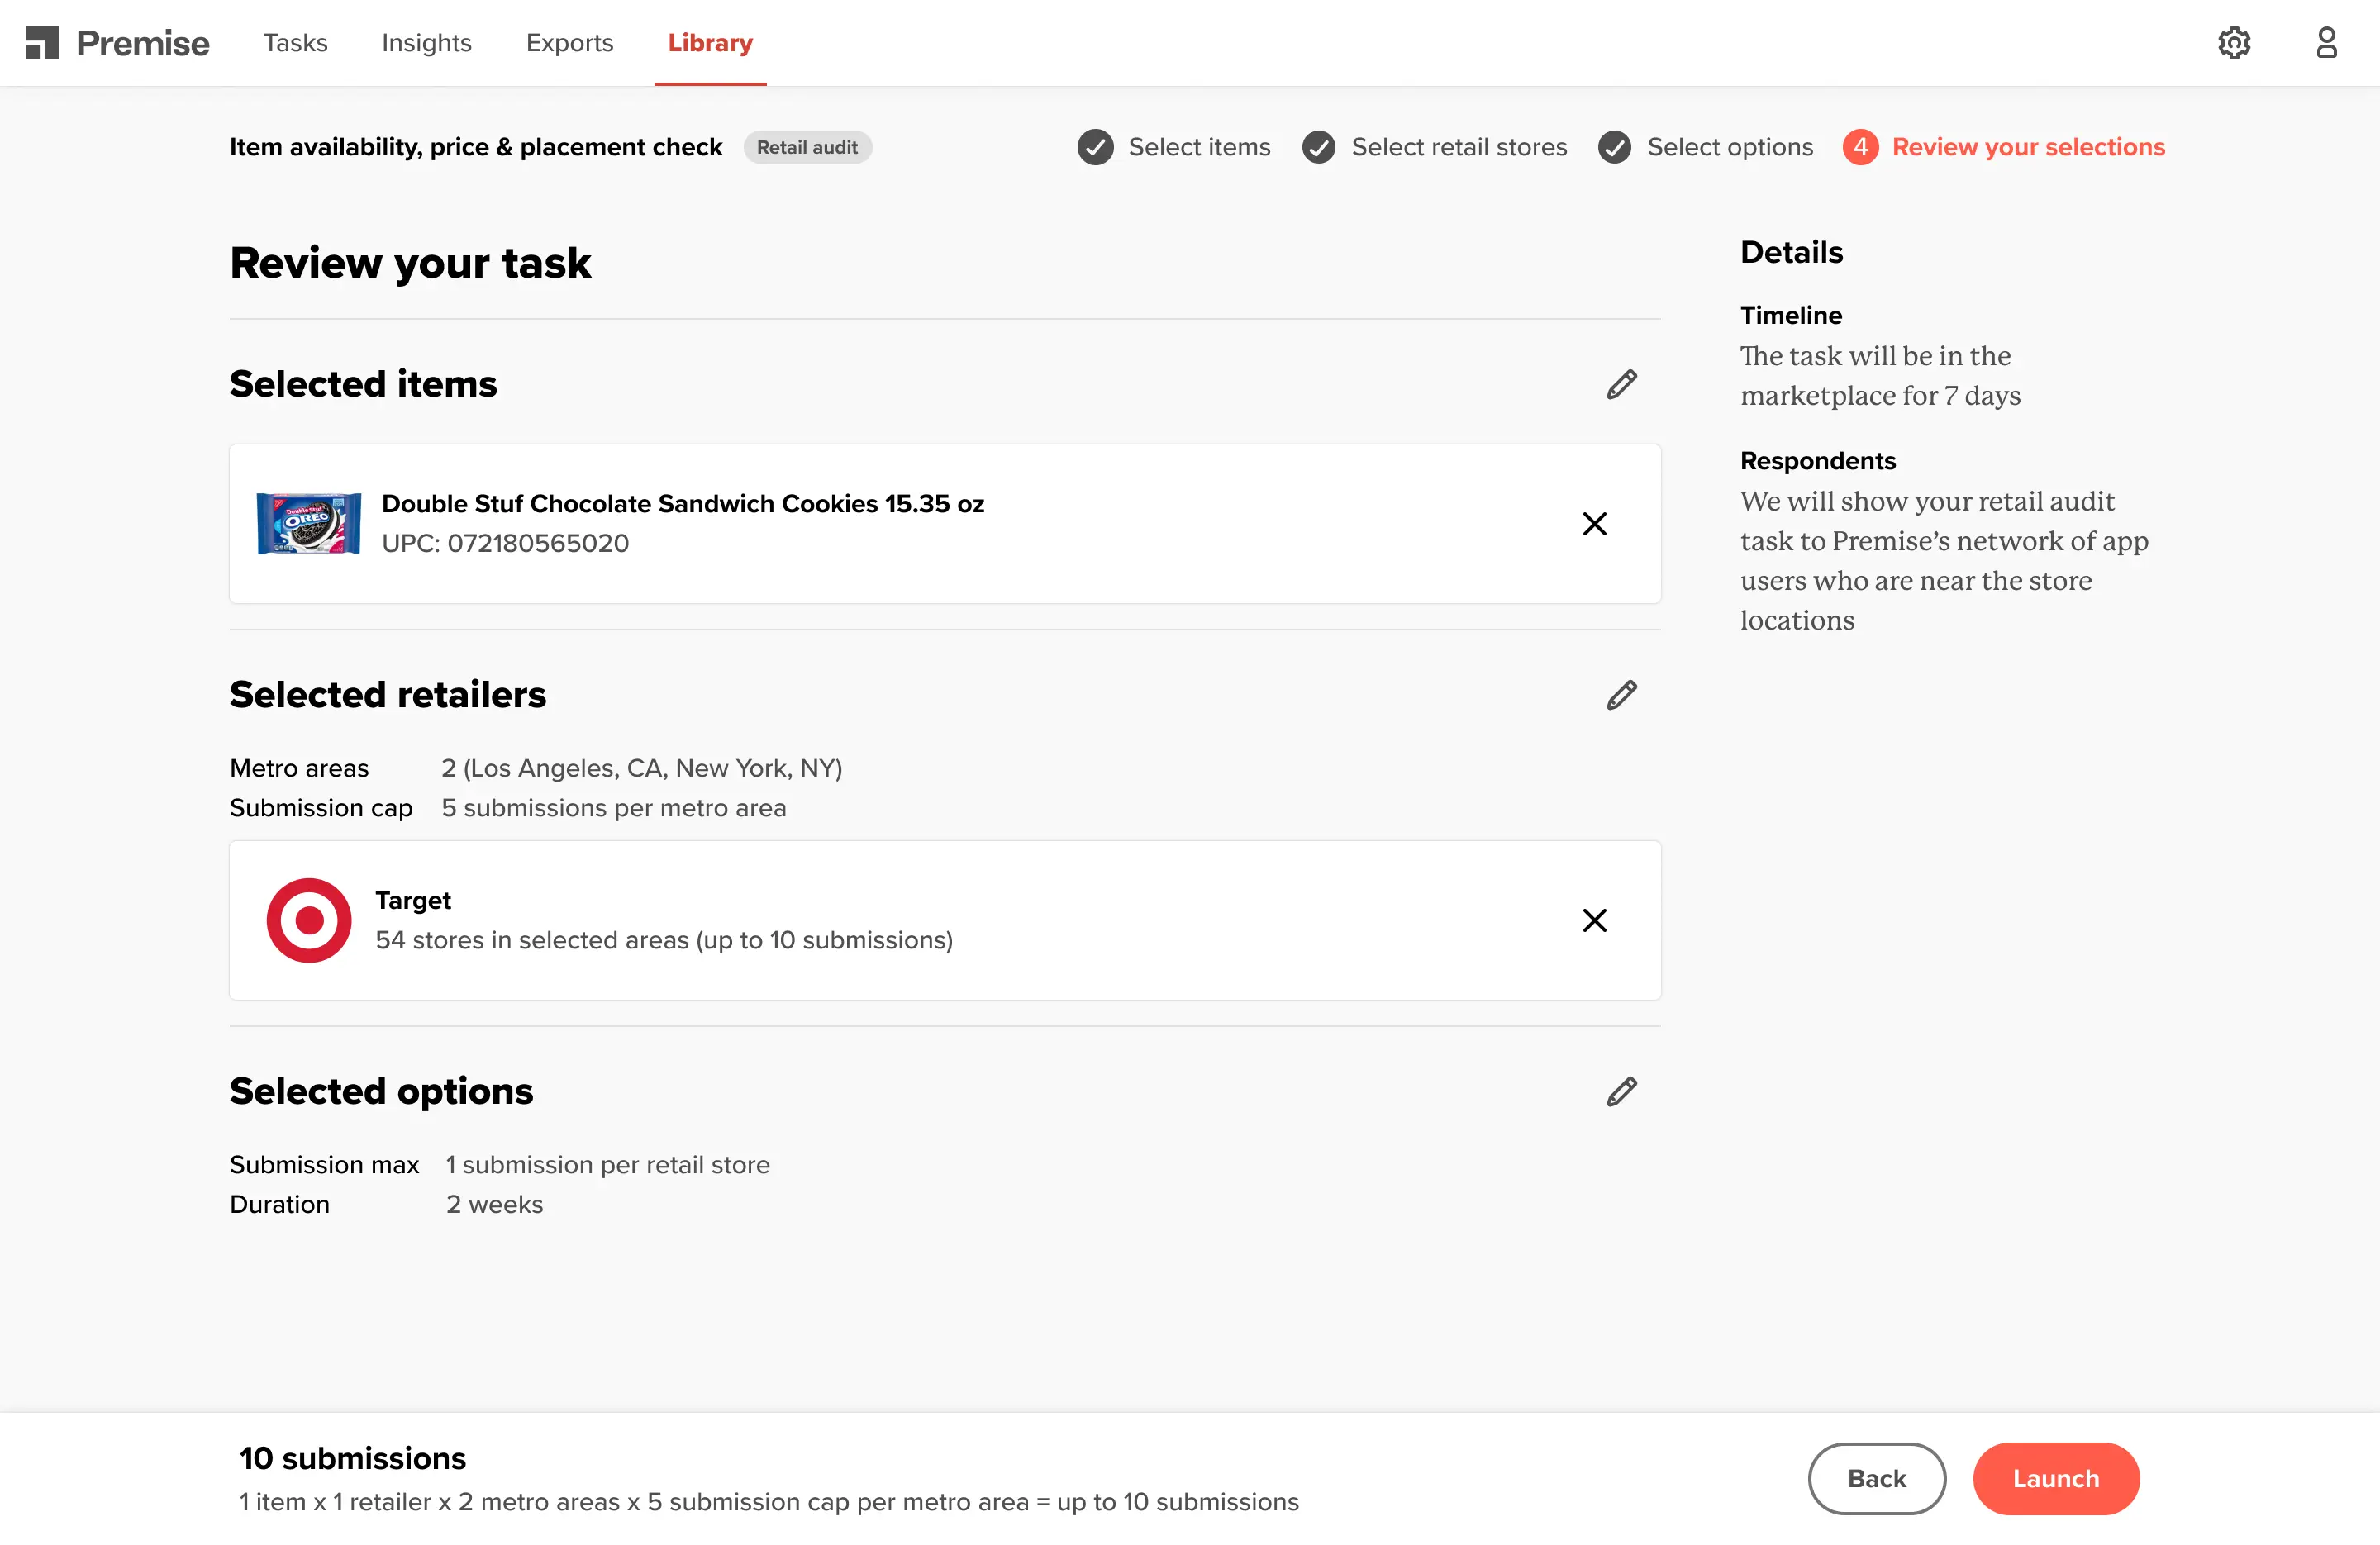Edit the Selected options section
The width and height of the screenshot is (2380, 1545).
[1622, 1091]
